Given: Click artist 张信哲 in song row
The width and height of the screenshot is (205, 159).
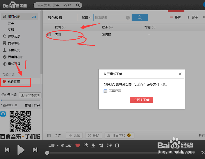Looking at the screenshot, I should tap(106, 35).
